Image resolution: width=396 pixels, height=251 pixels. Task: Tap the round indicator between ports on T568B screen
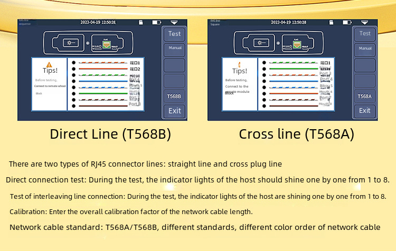(88, 43)
